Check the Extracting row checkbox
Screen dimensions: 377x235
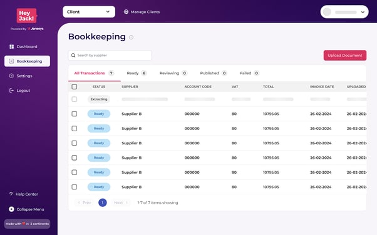coord(75,99)
